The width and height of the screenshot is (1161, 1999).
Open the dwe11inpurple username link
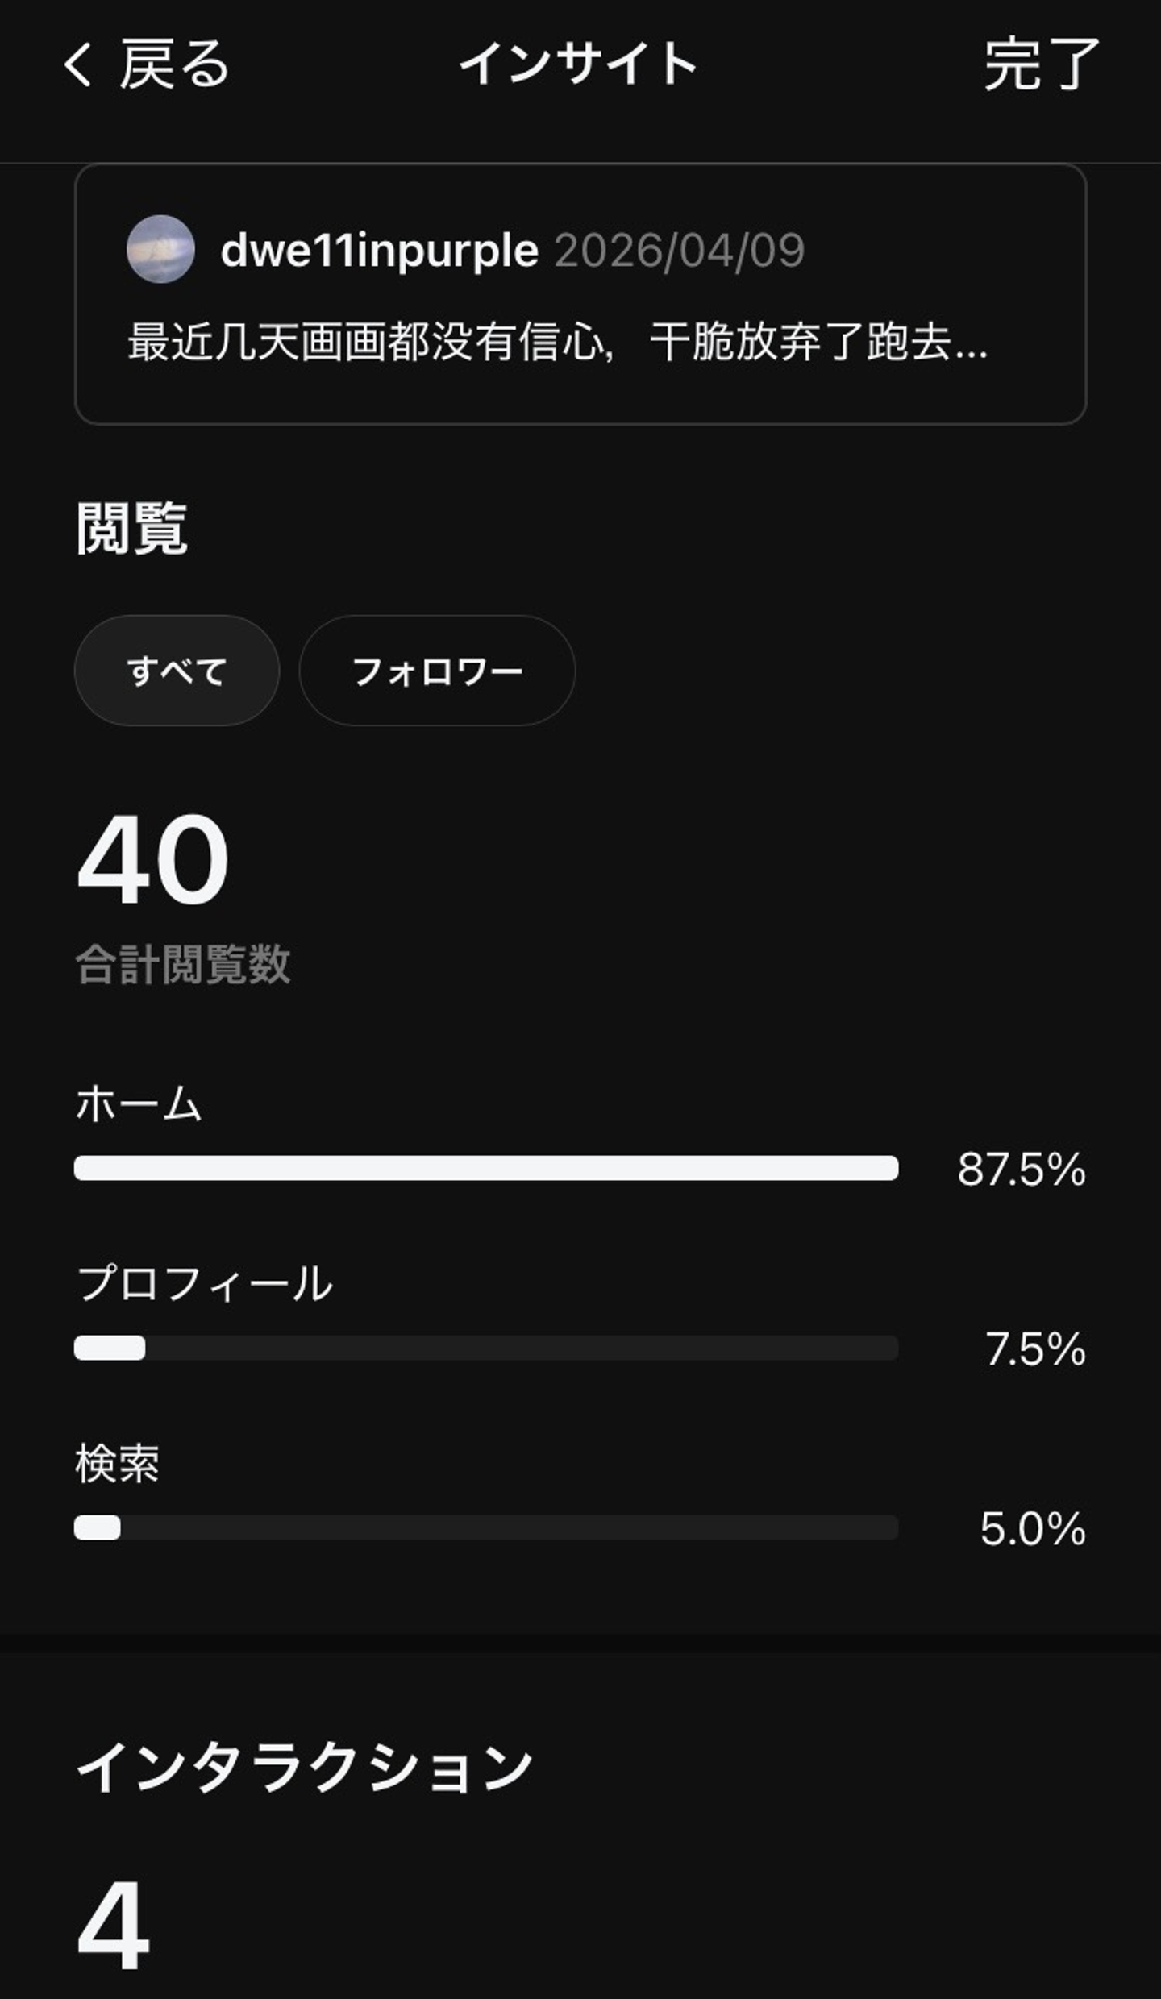point(379,250)
